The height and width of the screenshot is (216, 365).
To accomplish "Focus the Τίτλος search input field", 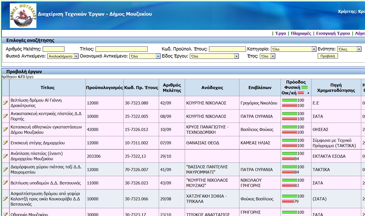I will [x=122, y=49].
